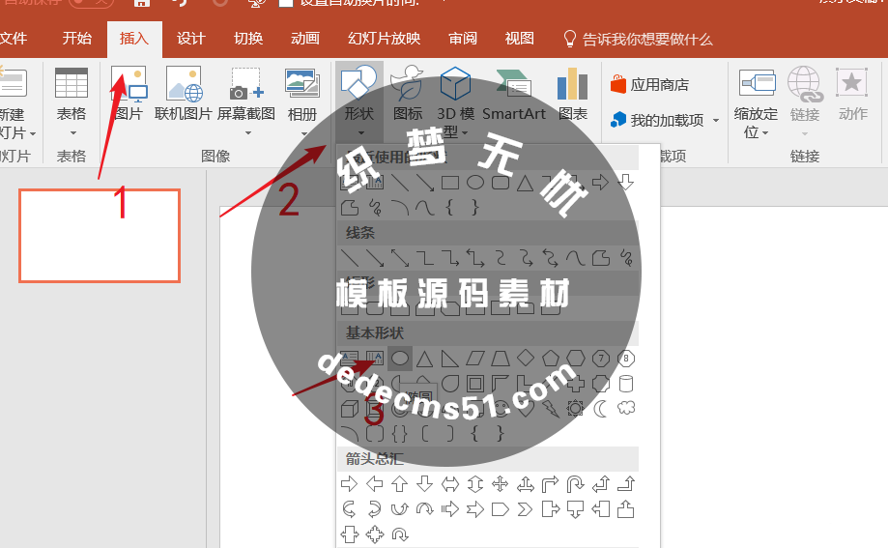Select right arrow in 箭头总汇
Screen dimensions: 888x548
pos(350,484)
